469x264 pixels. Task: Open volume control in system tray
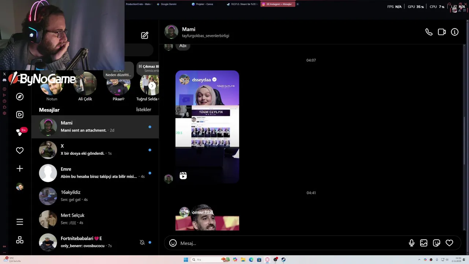point(447,260)
